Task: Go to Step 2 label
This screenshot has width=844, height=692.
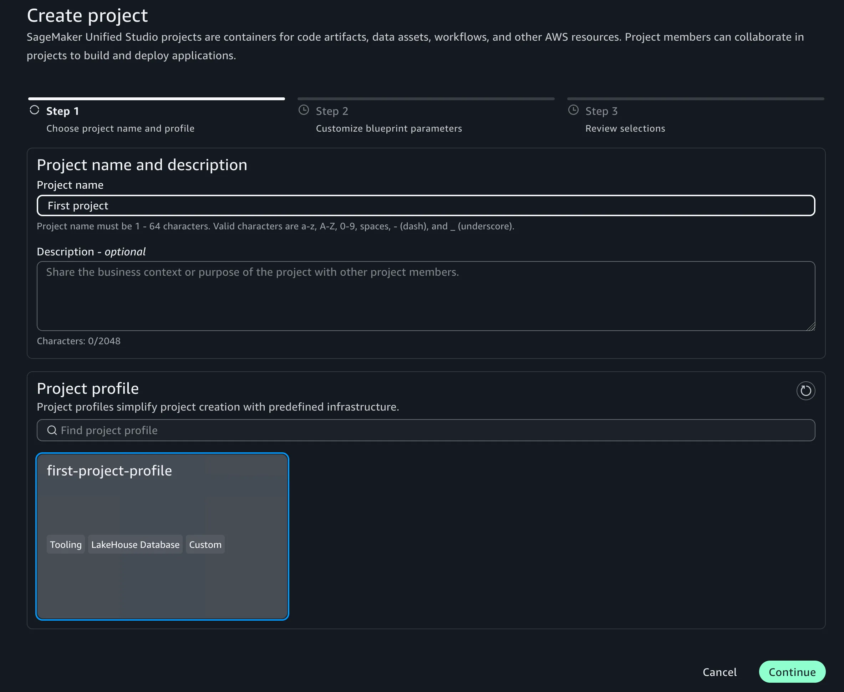Action: [332, 111]
